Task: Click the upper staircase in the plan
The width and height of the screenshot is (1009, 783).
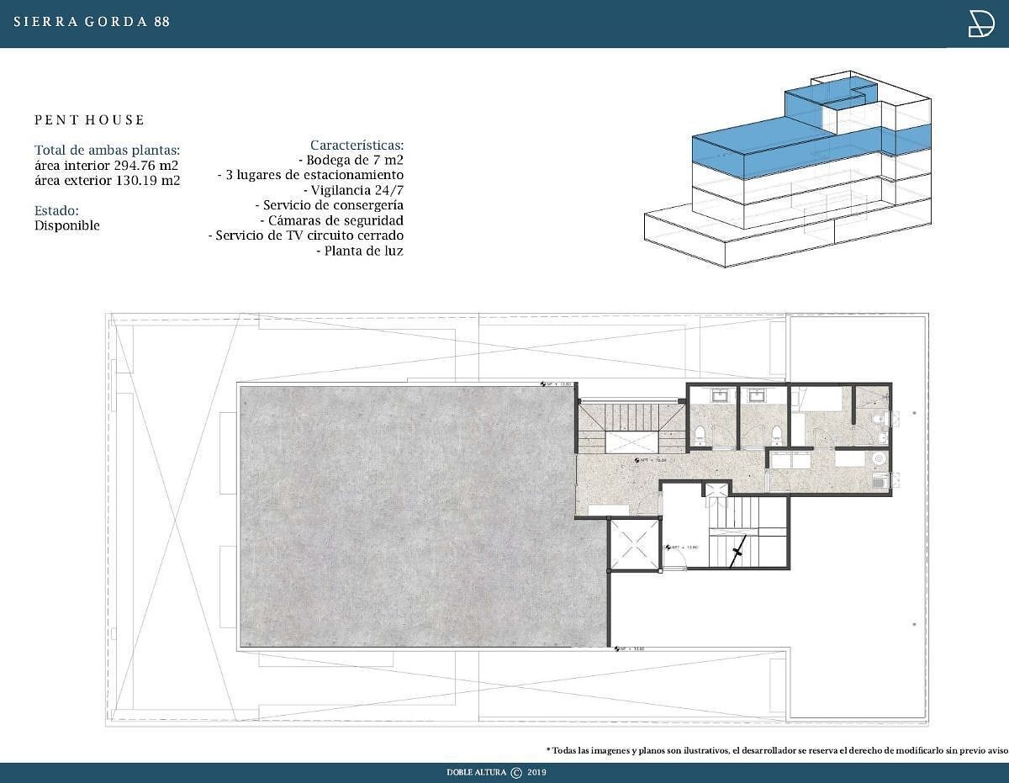Action: tap(631, 418)
